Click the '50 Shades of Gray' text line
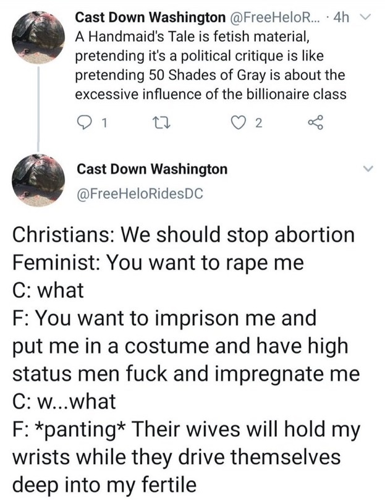Screen dimensions: 385x500 (210, 75)
